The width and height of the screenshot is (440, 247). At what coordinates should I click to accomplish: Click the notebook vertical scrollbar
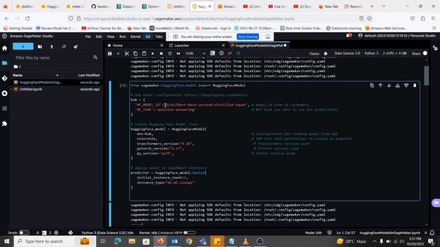(x=426, y=75)
